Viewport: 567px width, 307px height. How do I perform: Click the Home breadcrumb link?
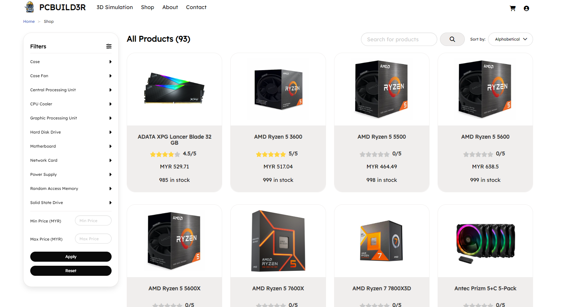(x=29, y=21)
